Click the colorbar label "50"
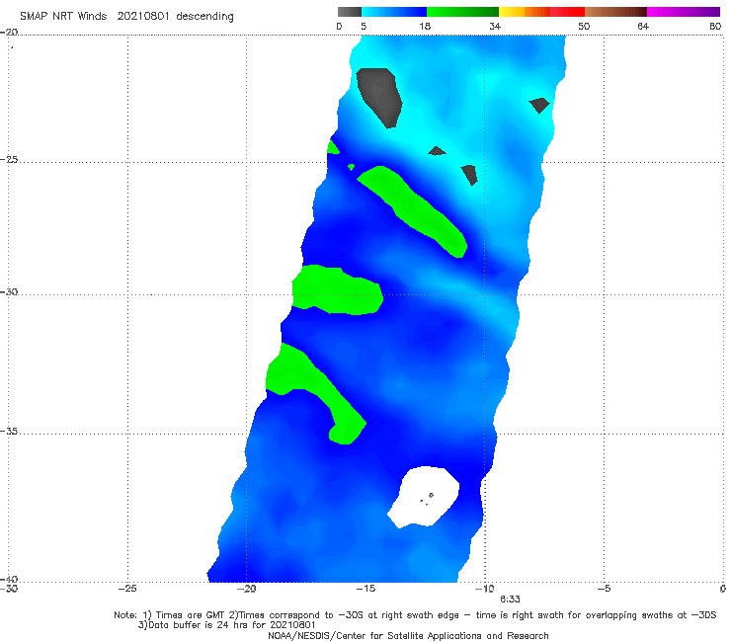731x642 pixels. click(x=584, y=27)
